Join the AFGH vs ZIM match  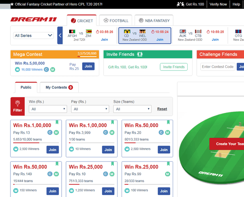coord(105,40)
